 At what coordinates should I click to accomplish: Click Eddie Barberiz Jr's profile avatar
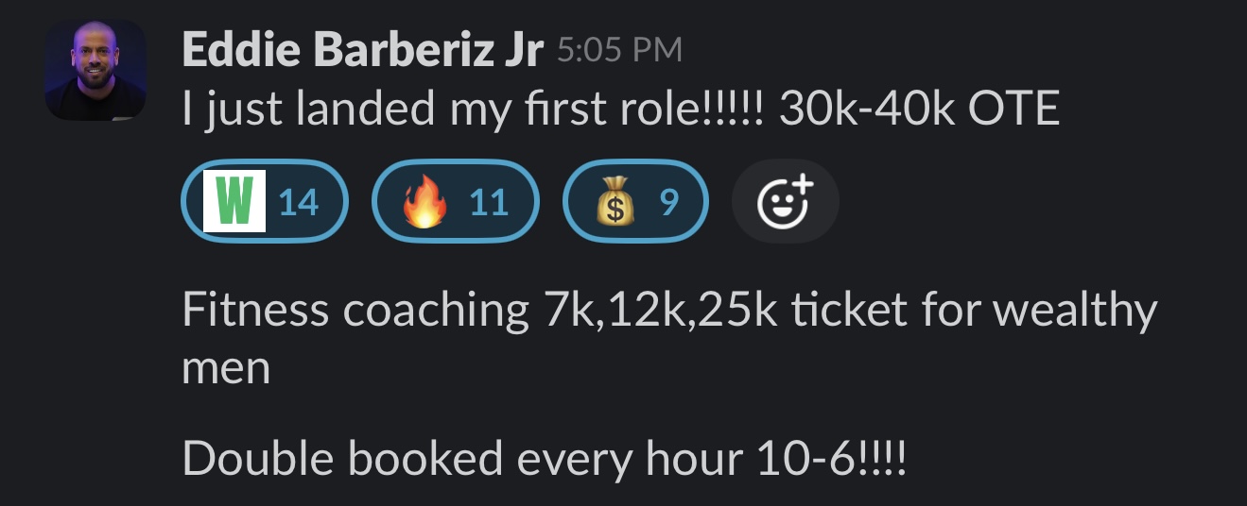point(95,71)
